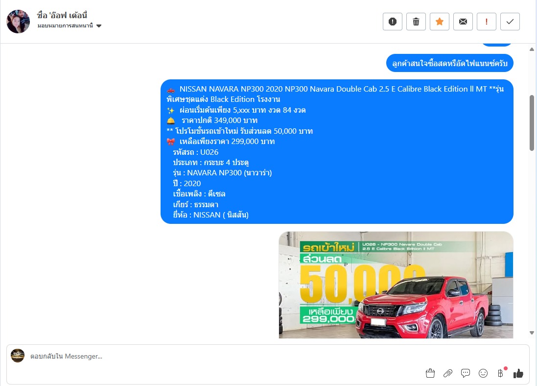This screenshot has height=386, width=537.
Task: Click the assign conversation label text
Action: pyautogui.click(x=65, y=25)
